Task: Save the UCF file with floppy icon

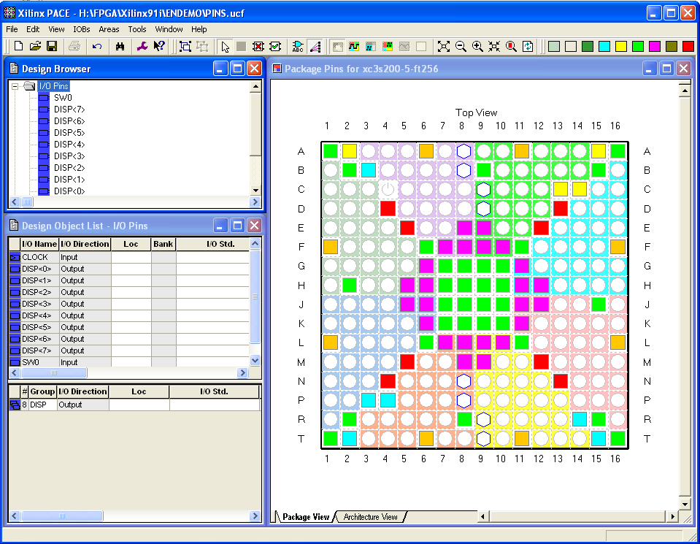Action: (x=53, y=46)
